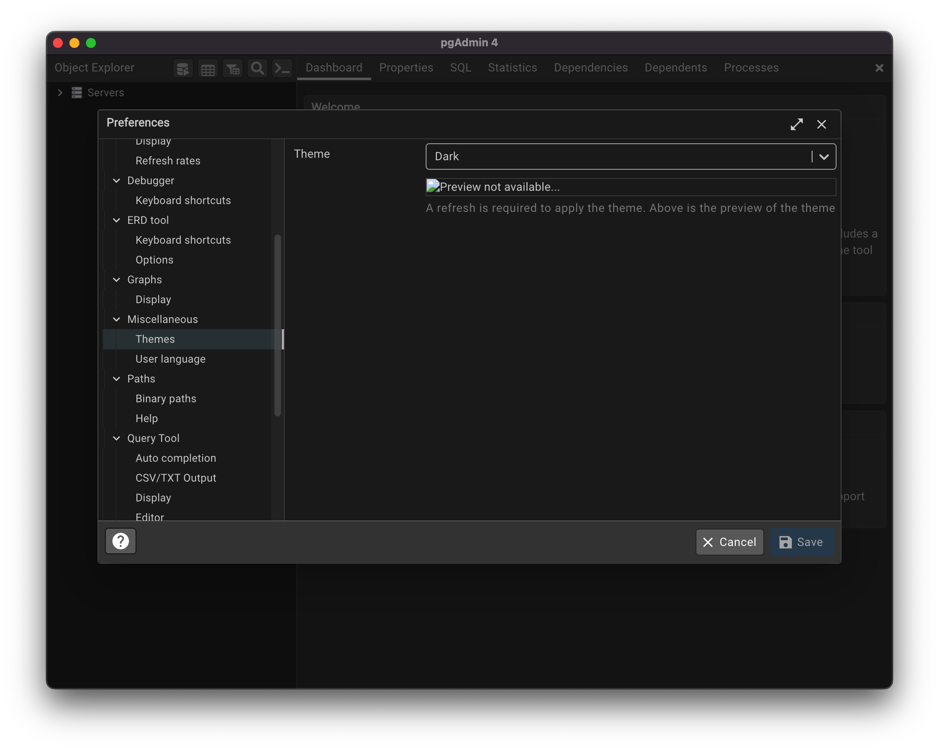Select Binary paths in the tree
Viewport: 939px width, 750px height.
point(165,398)
